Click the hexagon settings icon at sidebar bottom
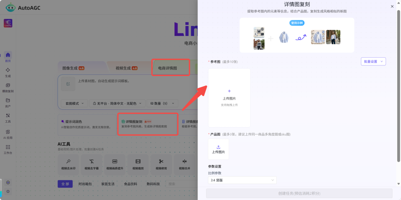The image size is (401, 200). click(8, 191)
